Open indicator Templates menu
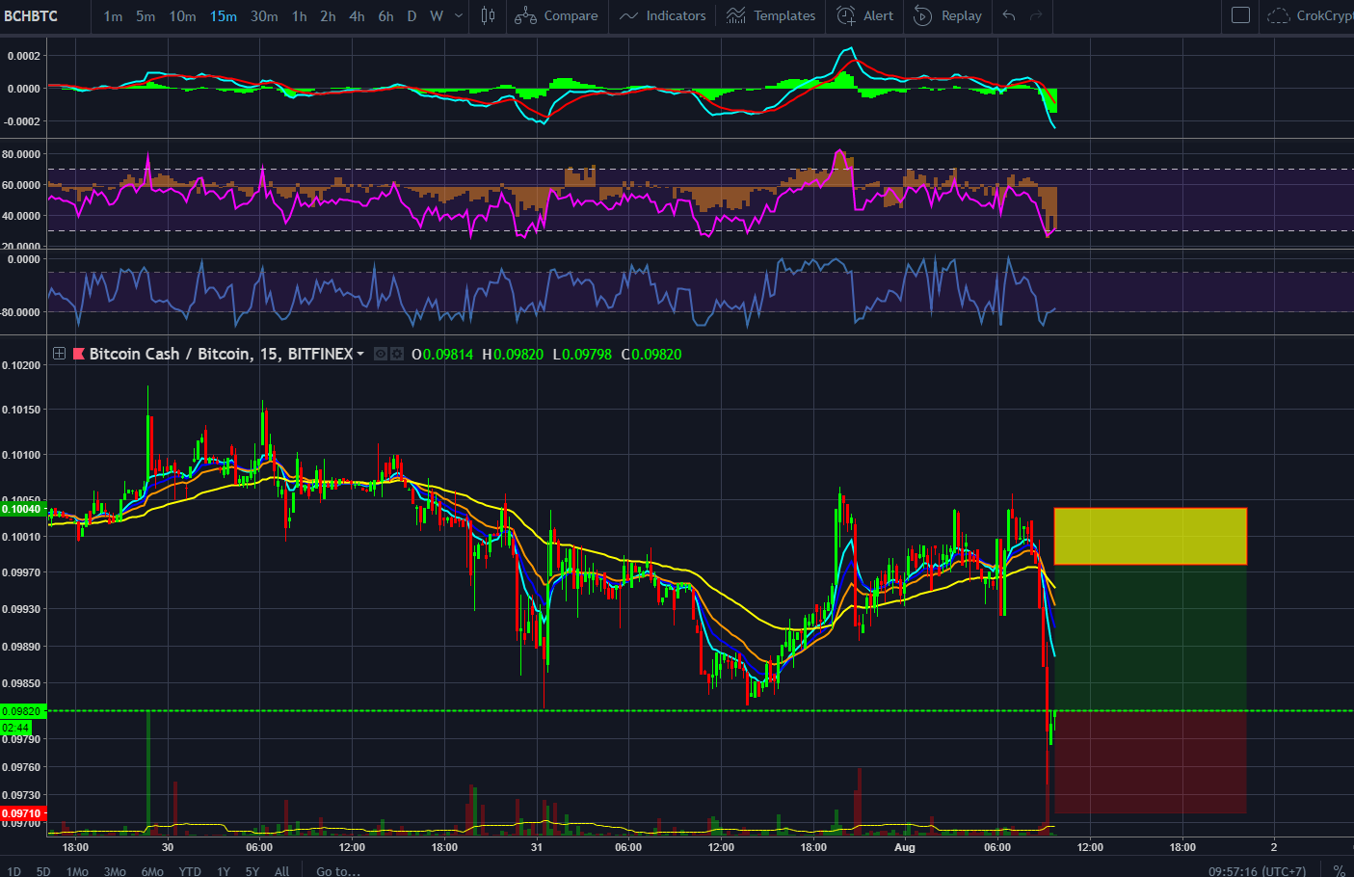The image size is (1354, 877). (771, 15)
